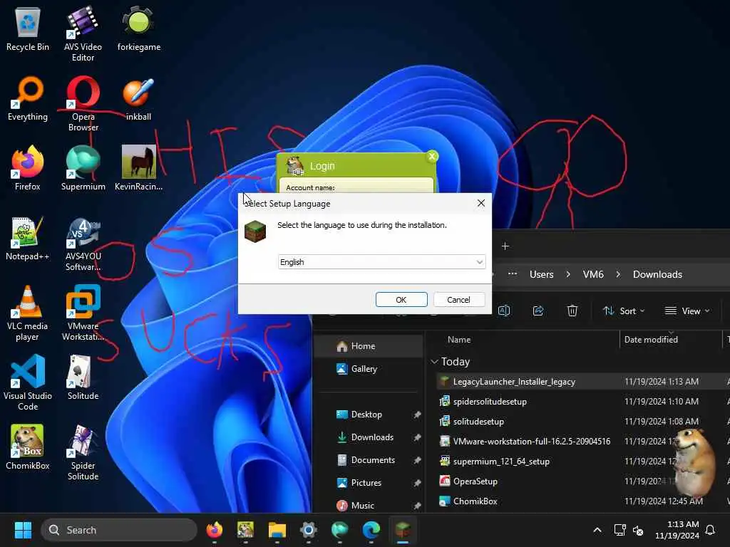Open Firefox from the taskbar
The height and width of the screenshot is (547, 730).
(x=214, y=530)
